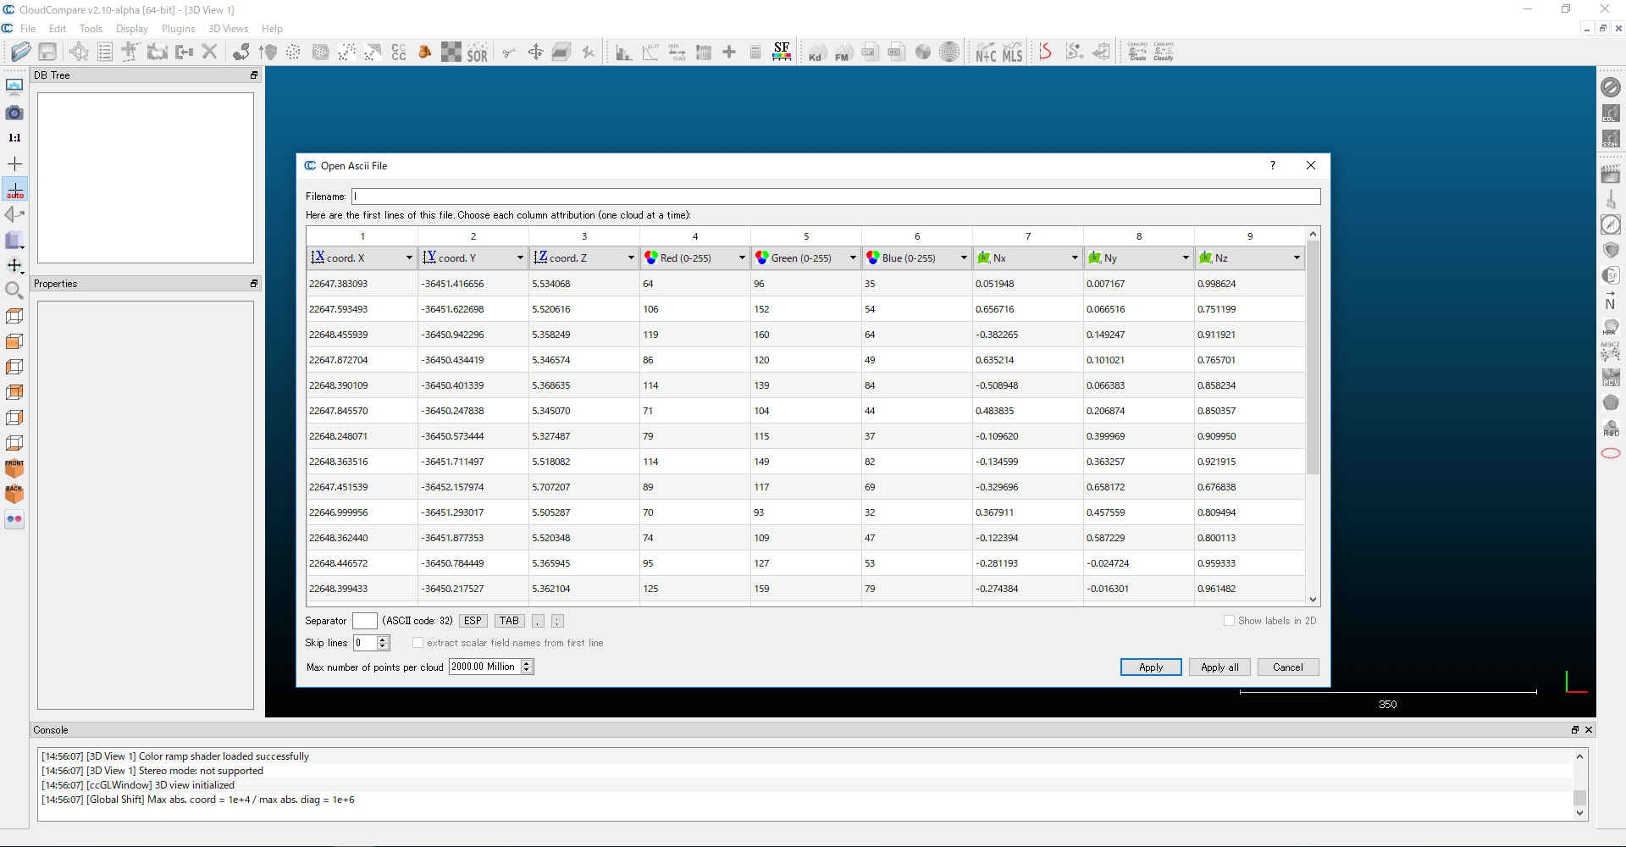
Task: Click the CANUPO Classify icon
Action: click(1164, 52)
